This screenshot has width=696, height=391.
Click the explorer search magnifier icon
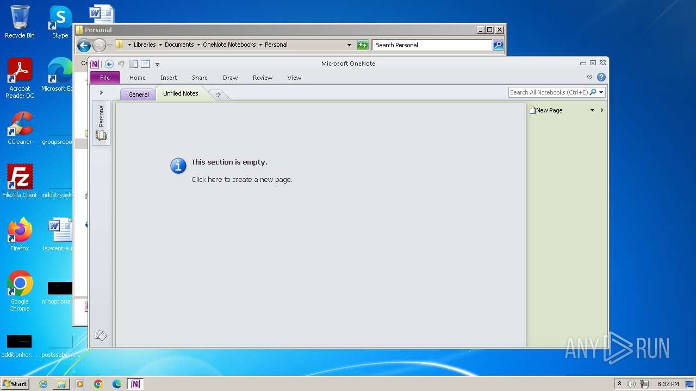[x=498, y=45]
